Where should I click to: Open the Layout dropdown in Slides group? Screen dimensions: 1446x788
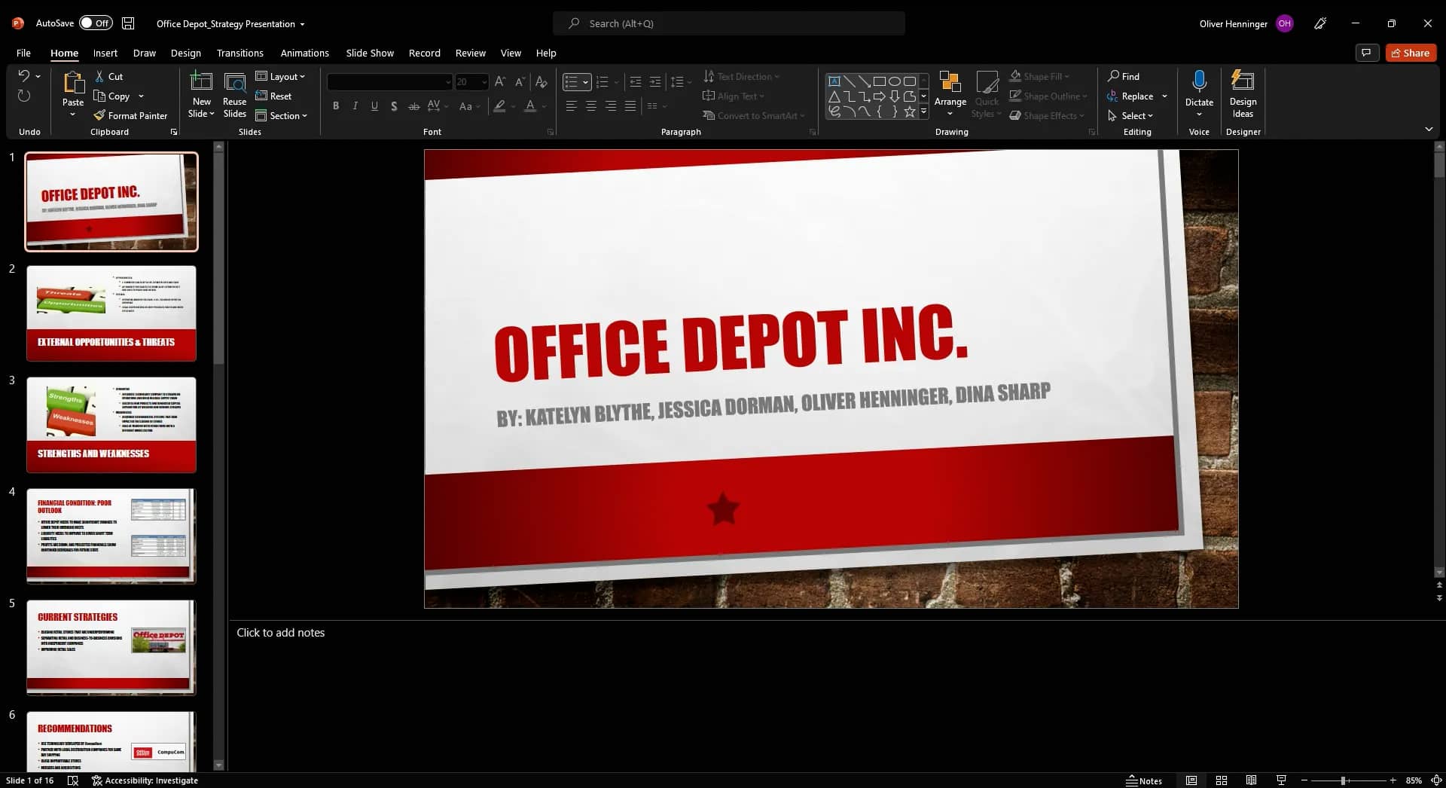281,76
